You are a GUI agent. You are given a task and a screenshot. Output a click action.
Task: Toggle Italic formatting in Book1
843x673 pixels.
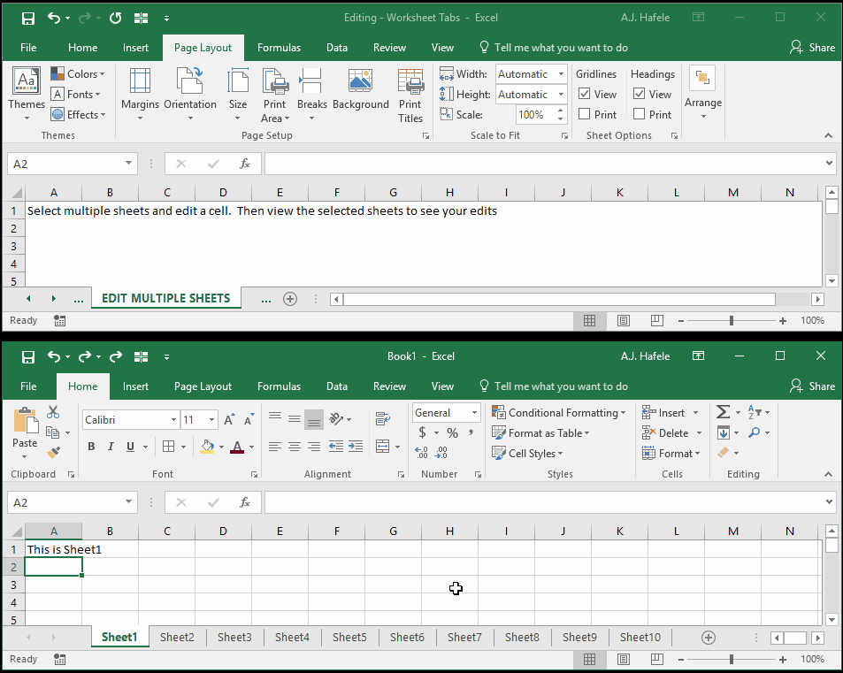click(x=111, y=446)
